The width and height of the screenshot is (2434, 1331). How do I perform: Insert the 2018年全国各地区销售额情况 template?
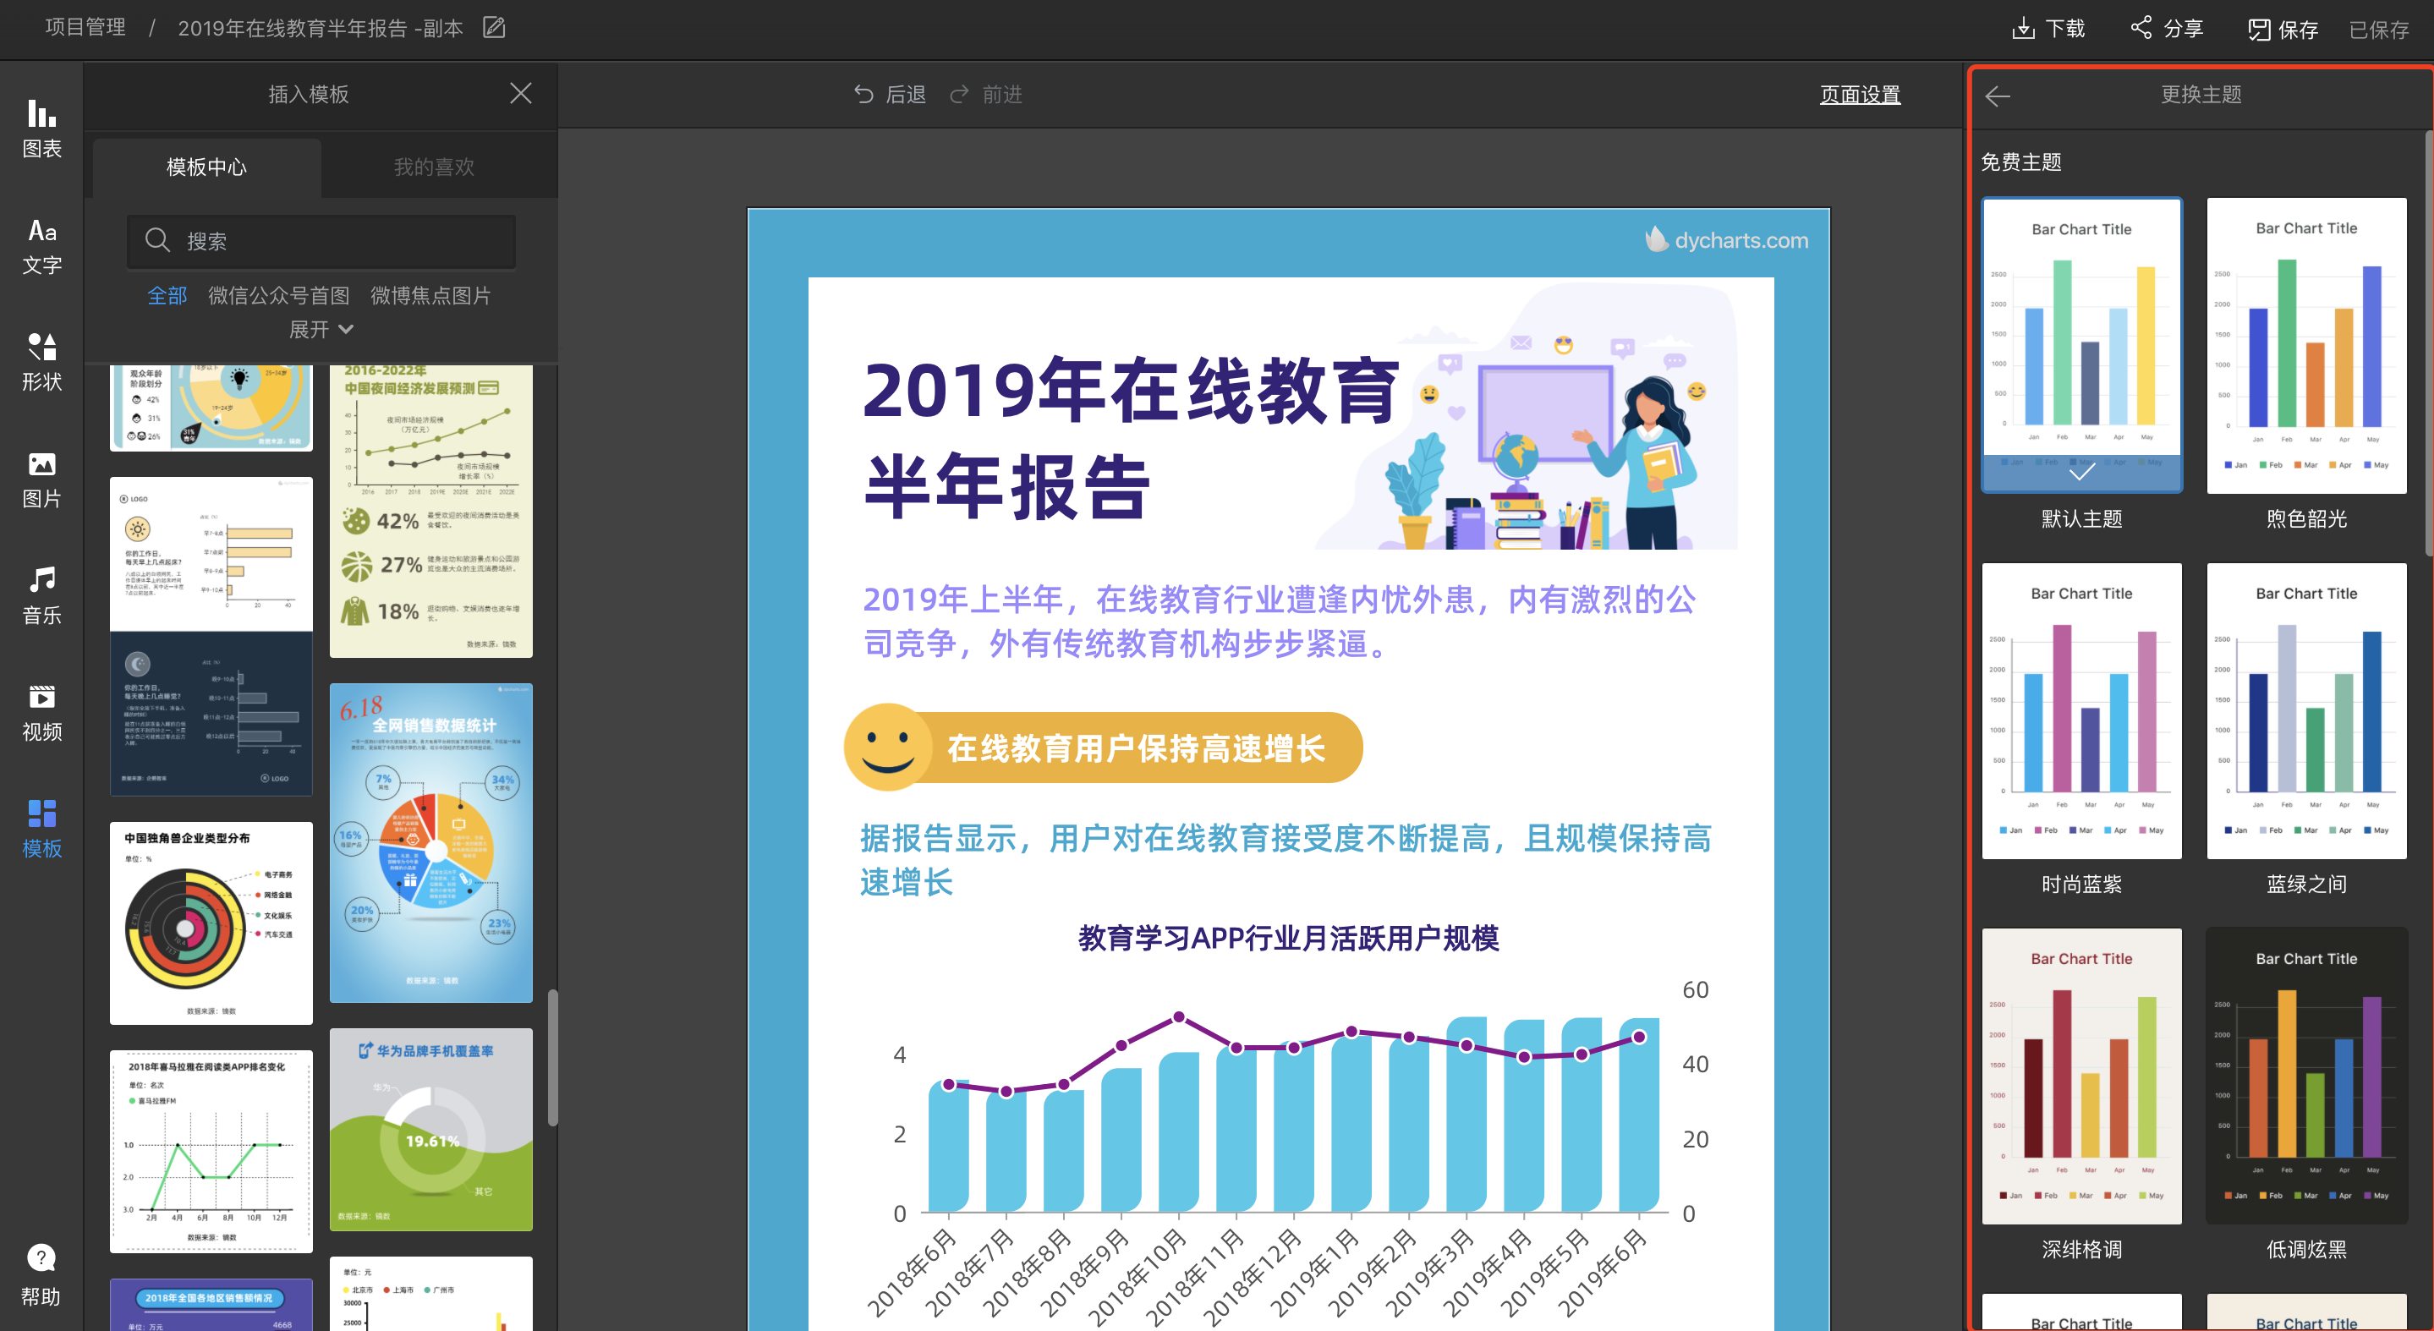point(211,1305)
